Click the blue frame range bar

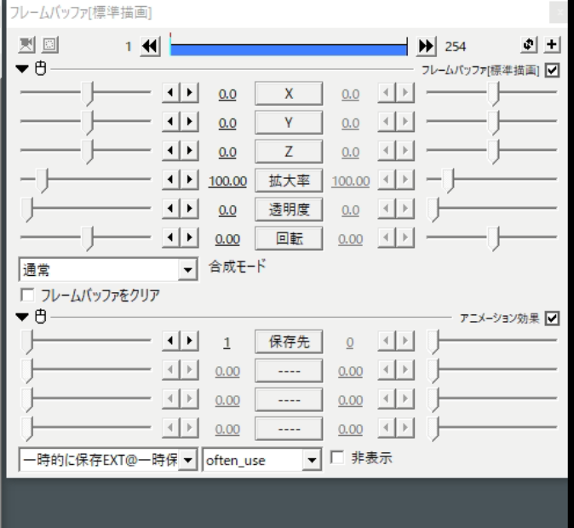289,49
